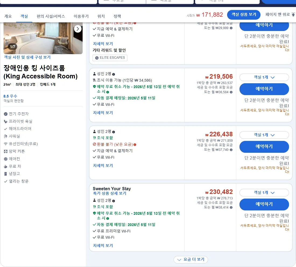Screen dimensions: 296x267
Task: Click the breakfast fork icon beside 조식 포함 in ₩226,438 offer
Action: (94, 138)
